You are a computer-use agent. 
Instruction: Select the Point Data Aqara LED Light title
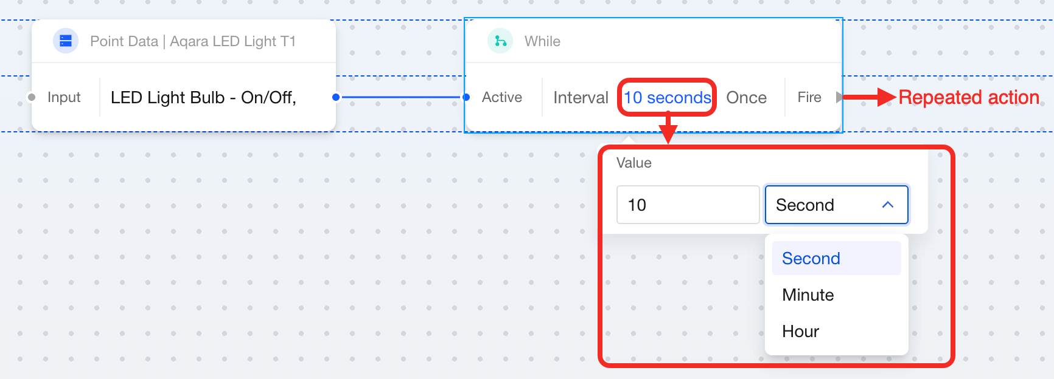click(193, 41)
